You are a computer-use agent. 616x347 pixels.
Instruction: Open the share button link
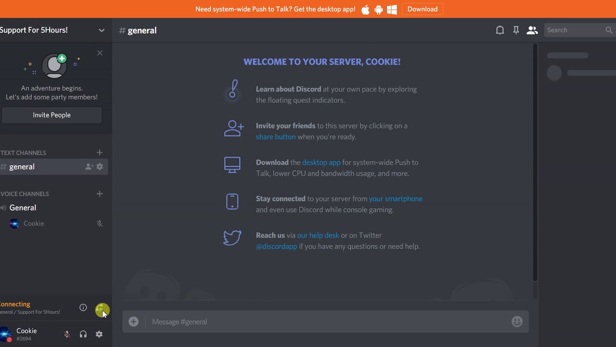pyautogui.click(x=276, y=137)
